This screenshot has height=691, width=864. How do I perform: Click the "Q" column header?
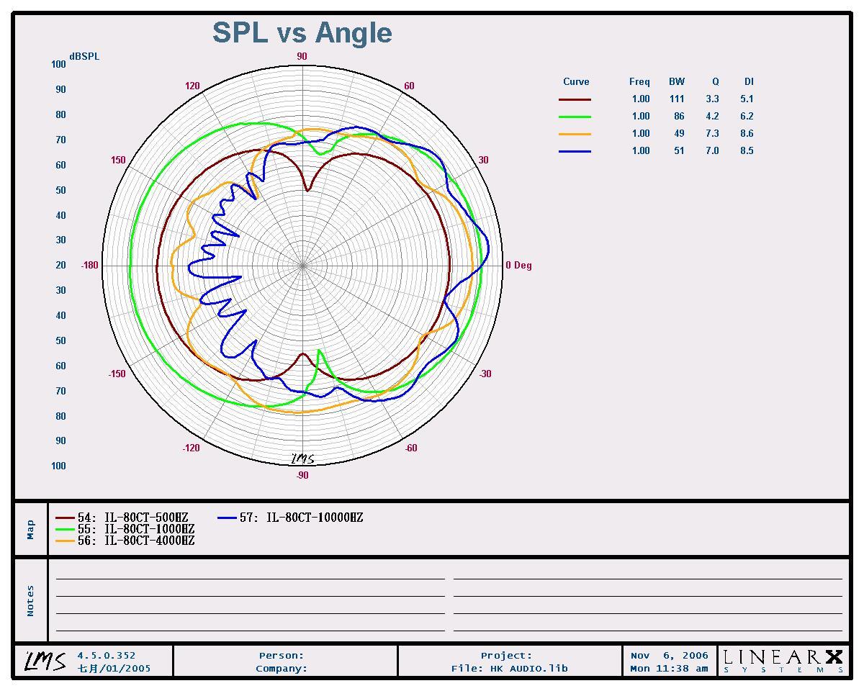coord(716,82)
